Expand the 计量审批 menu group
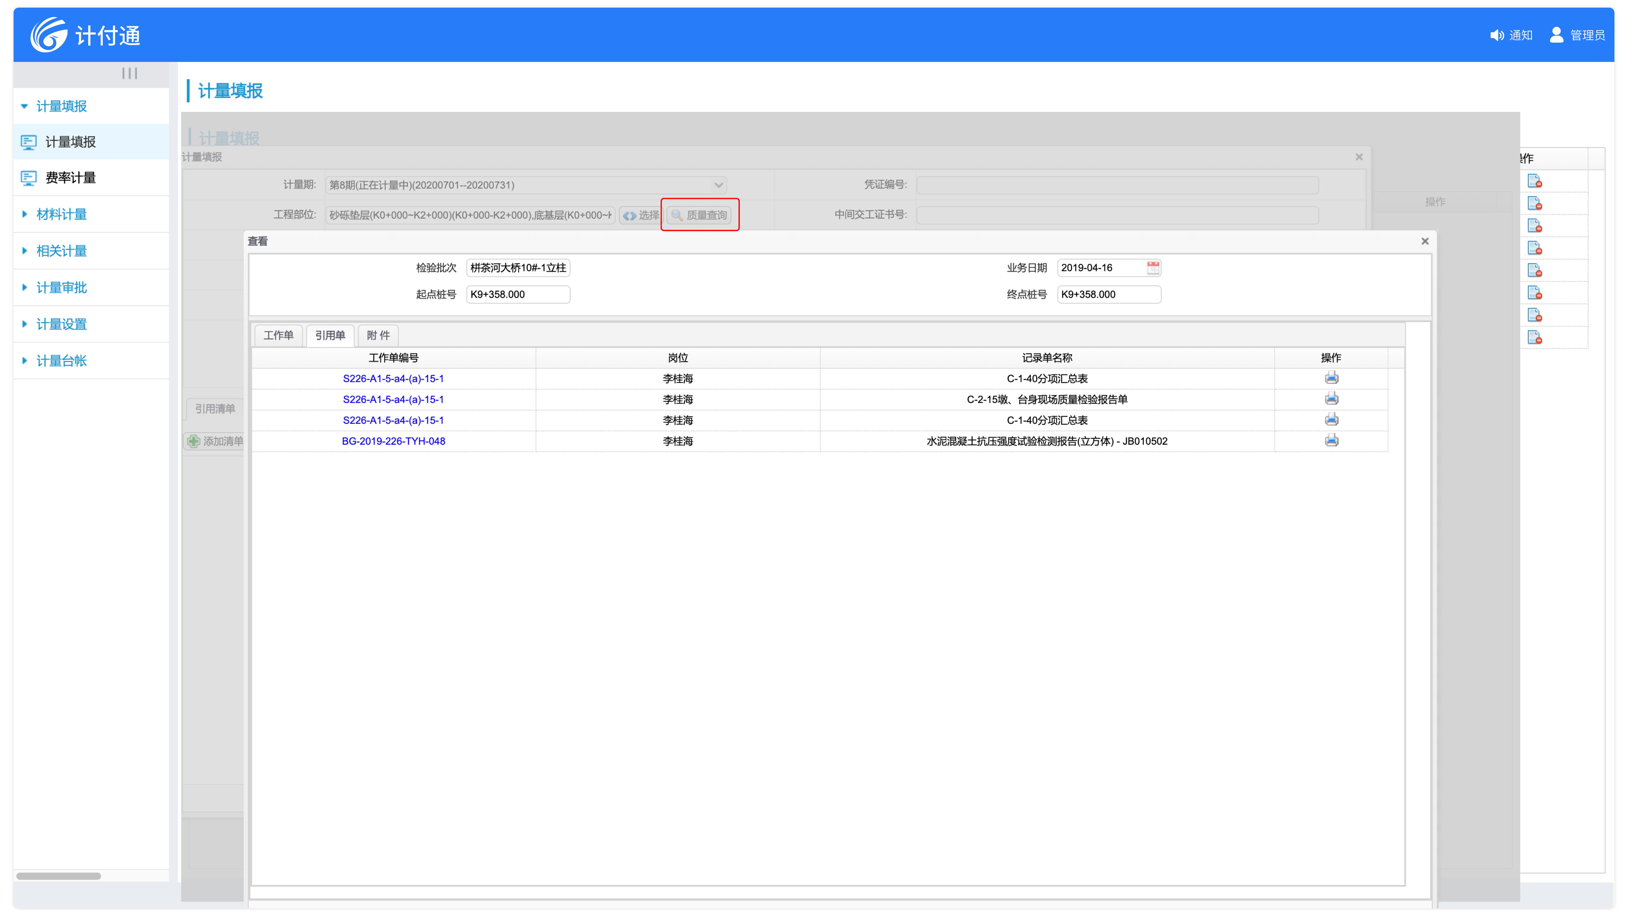 pyautogui.click(x=61, y=288)
